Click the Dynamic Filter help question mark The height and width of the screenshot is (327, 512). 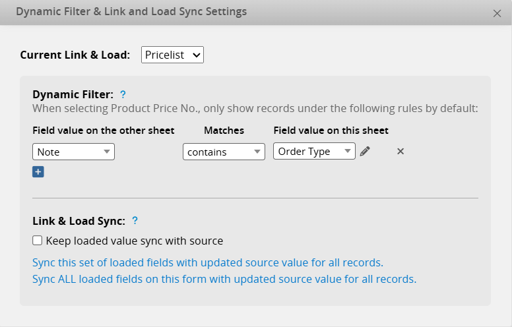(123, 94)
